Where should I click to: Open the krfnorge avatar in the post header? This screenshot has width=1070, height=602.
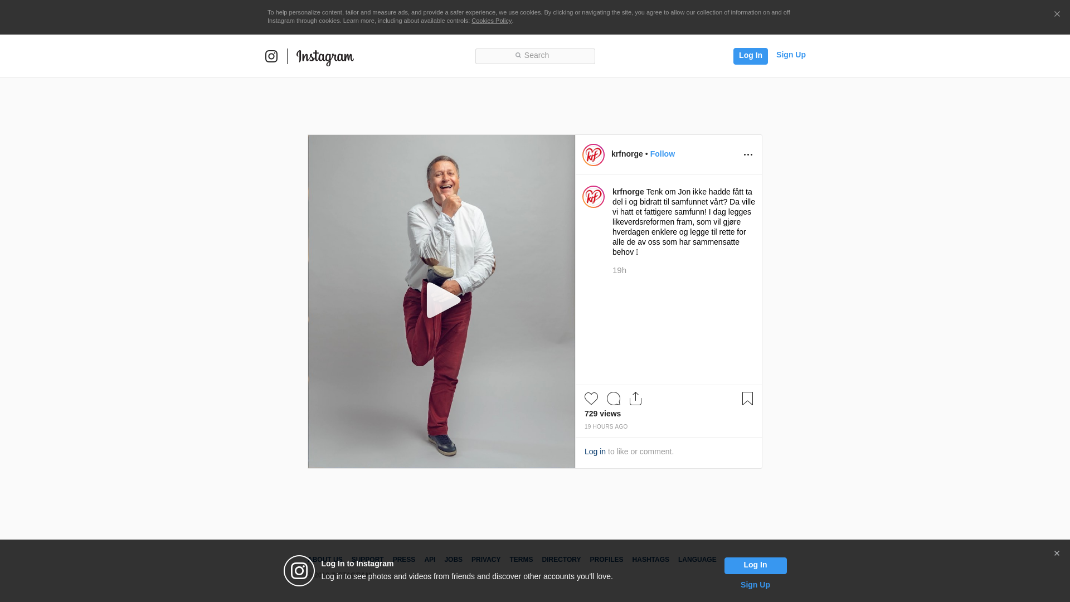tap(594, 155)
